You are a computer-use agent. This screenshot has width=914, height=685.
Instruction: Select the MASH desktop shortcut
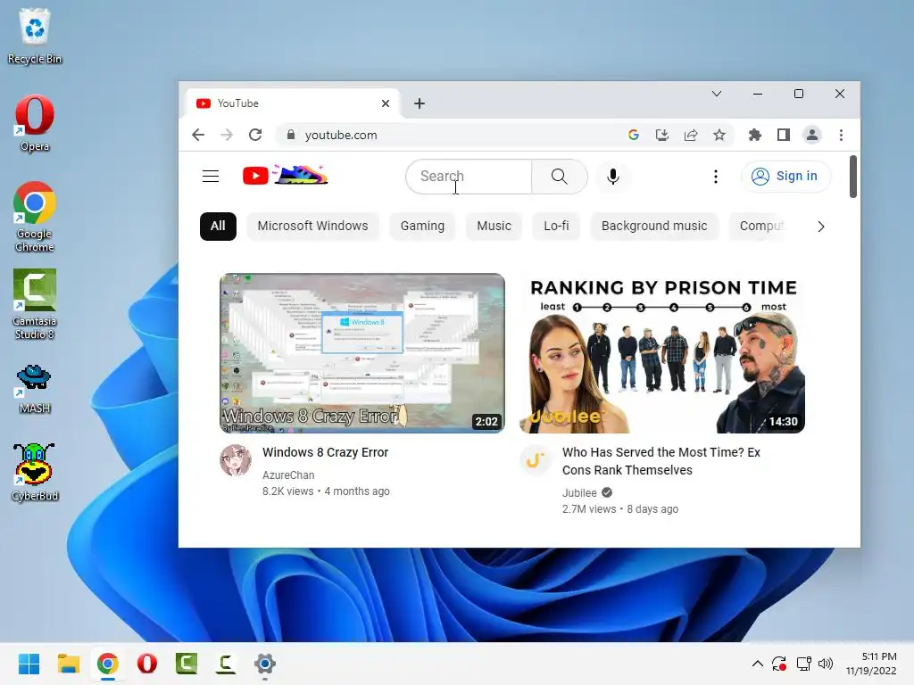35,389
